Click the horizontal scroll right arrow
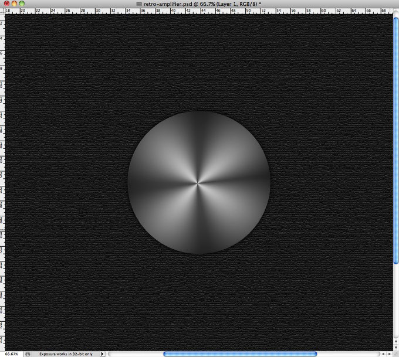 pos(390,354)
